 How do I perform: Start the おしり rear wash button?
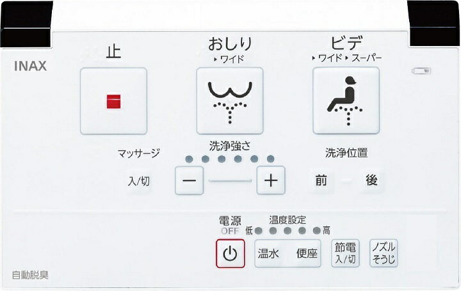pyautogui.click(x=230, y=100)
